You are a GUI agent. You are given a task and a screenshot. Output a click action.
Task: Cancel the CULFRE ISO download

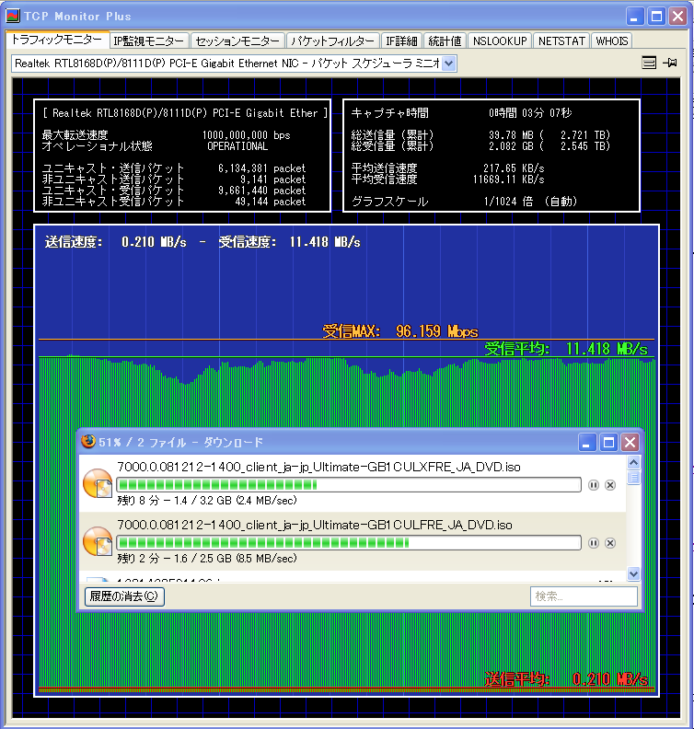[x=609, y=543]
